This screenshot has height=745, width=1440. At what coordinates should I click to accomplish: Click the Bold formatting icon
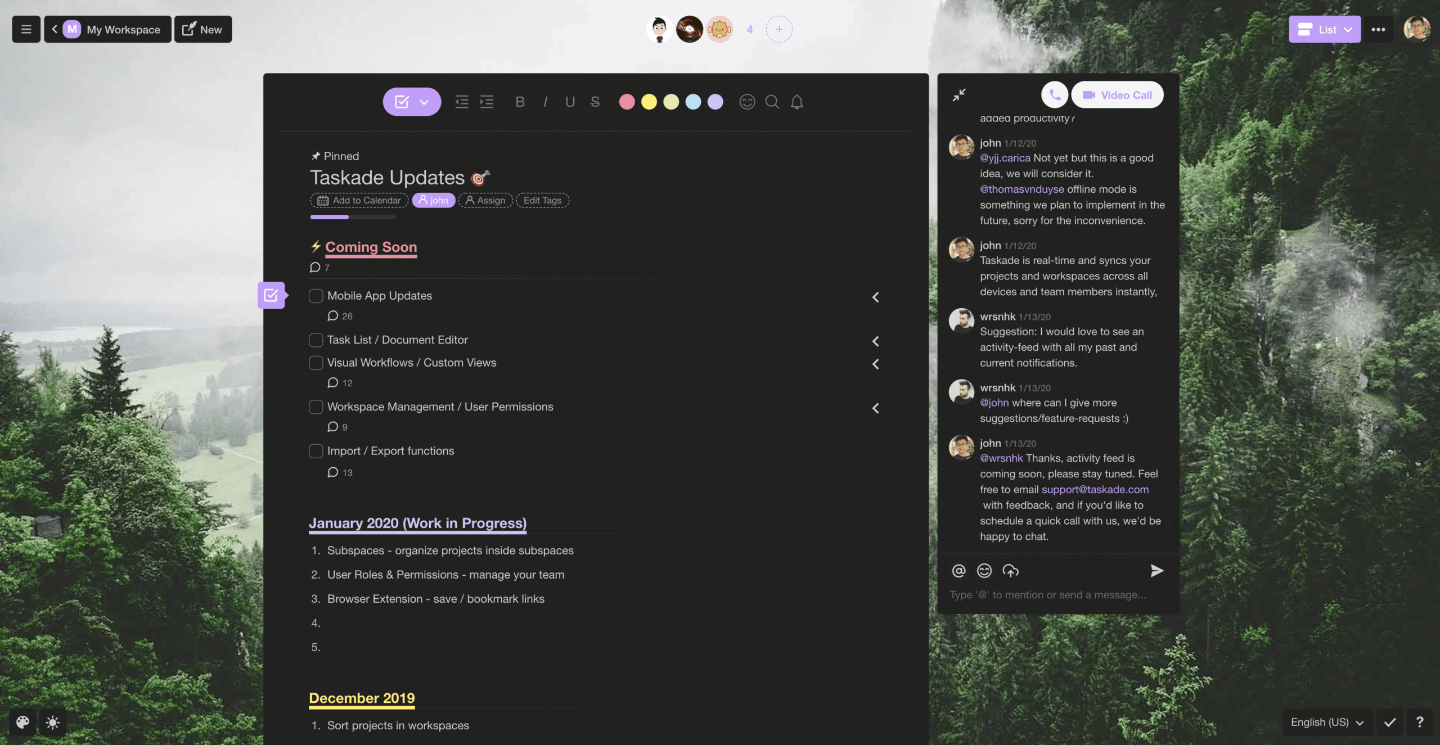point(519,101)
